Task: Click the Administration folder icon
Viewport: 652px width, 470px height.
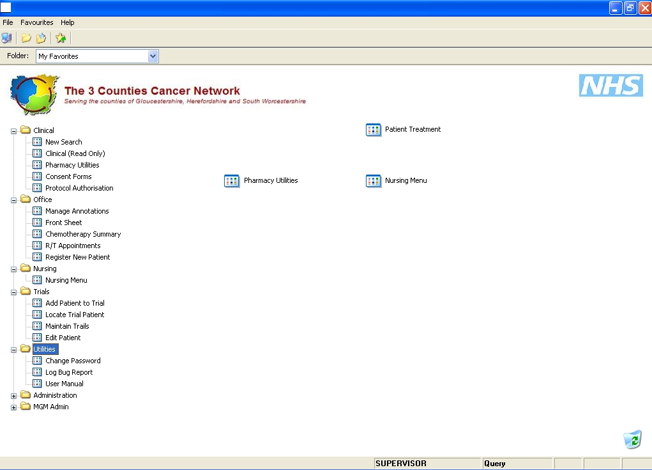Action: pos(26,395)
